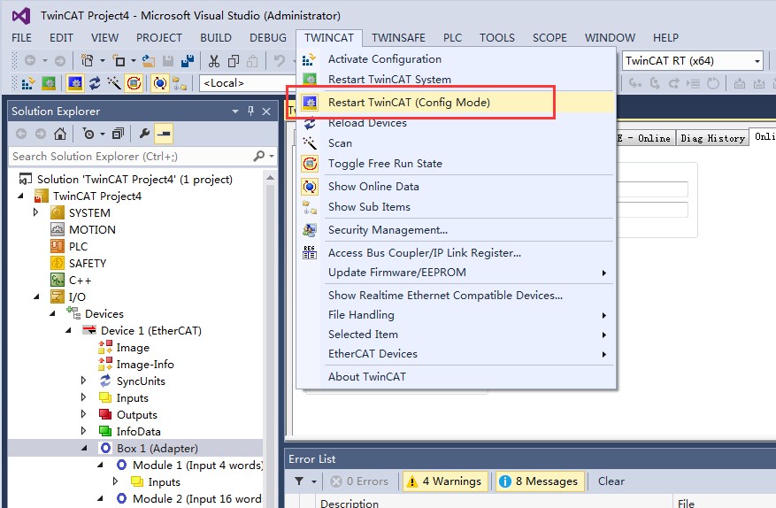Toggle Free Run State toolbar icon
This screenshot has width=776, height=508.
click(x=134, y=83)
